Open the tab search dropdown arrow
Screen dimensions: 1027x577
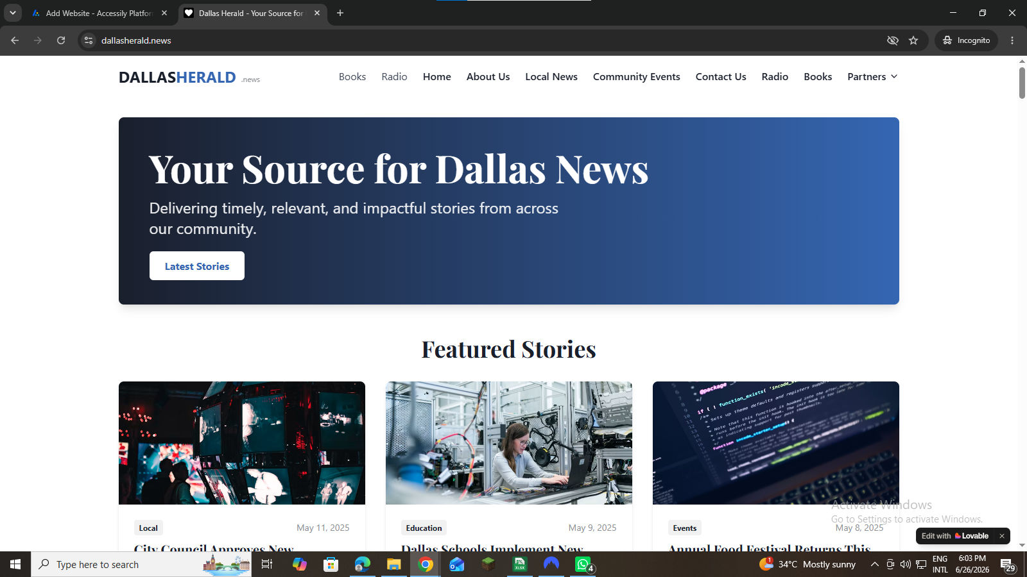[x=12, y=13]
